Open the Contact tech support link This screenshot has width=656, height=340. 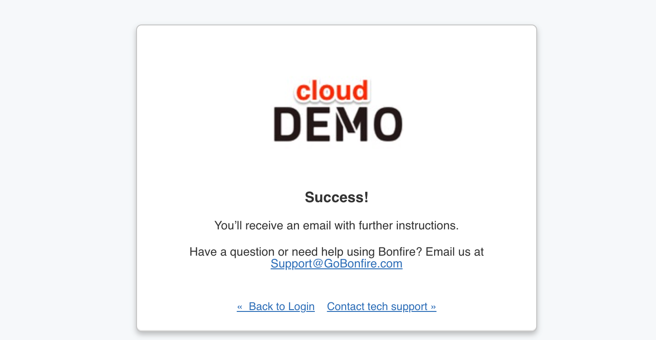click(381, 307)
